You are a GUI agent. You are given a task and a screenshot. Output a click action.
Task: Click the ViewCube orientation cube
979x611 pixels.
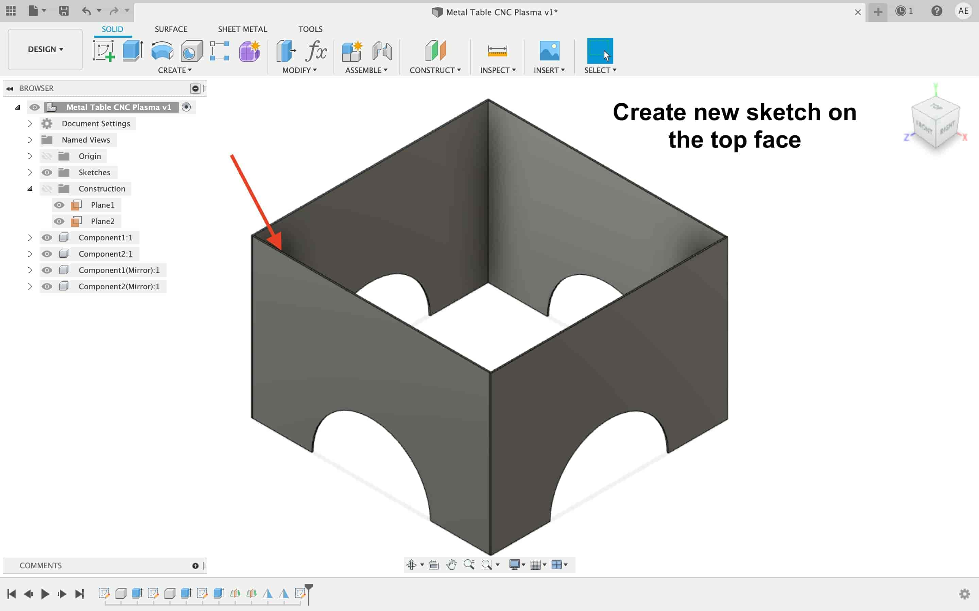[935, 123]
